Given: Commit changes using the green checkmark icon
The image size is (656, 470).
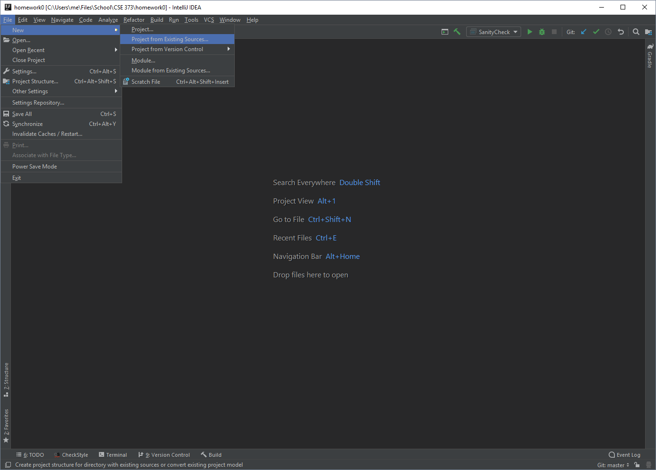Looking at the screenshot, I should (x=596, y=32).
